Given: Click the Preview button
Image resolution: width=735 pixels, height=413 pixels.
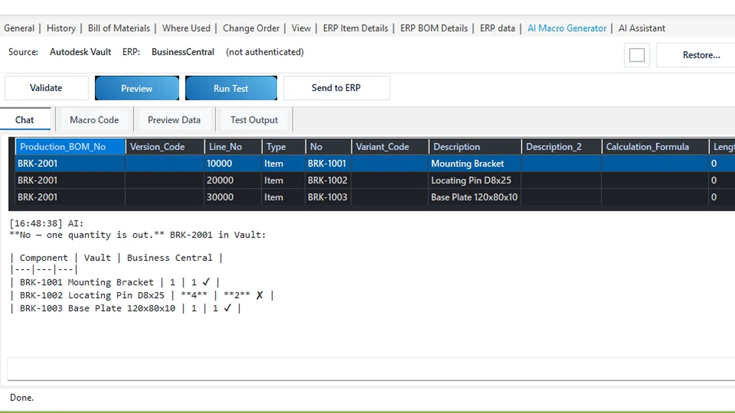Looking at the screenshot, I should [137, 88].
